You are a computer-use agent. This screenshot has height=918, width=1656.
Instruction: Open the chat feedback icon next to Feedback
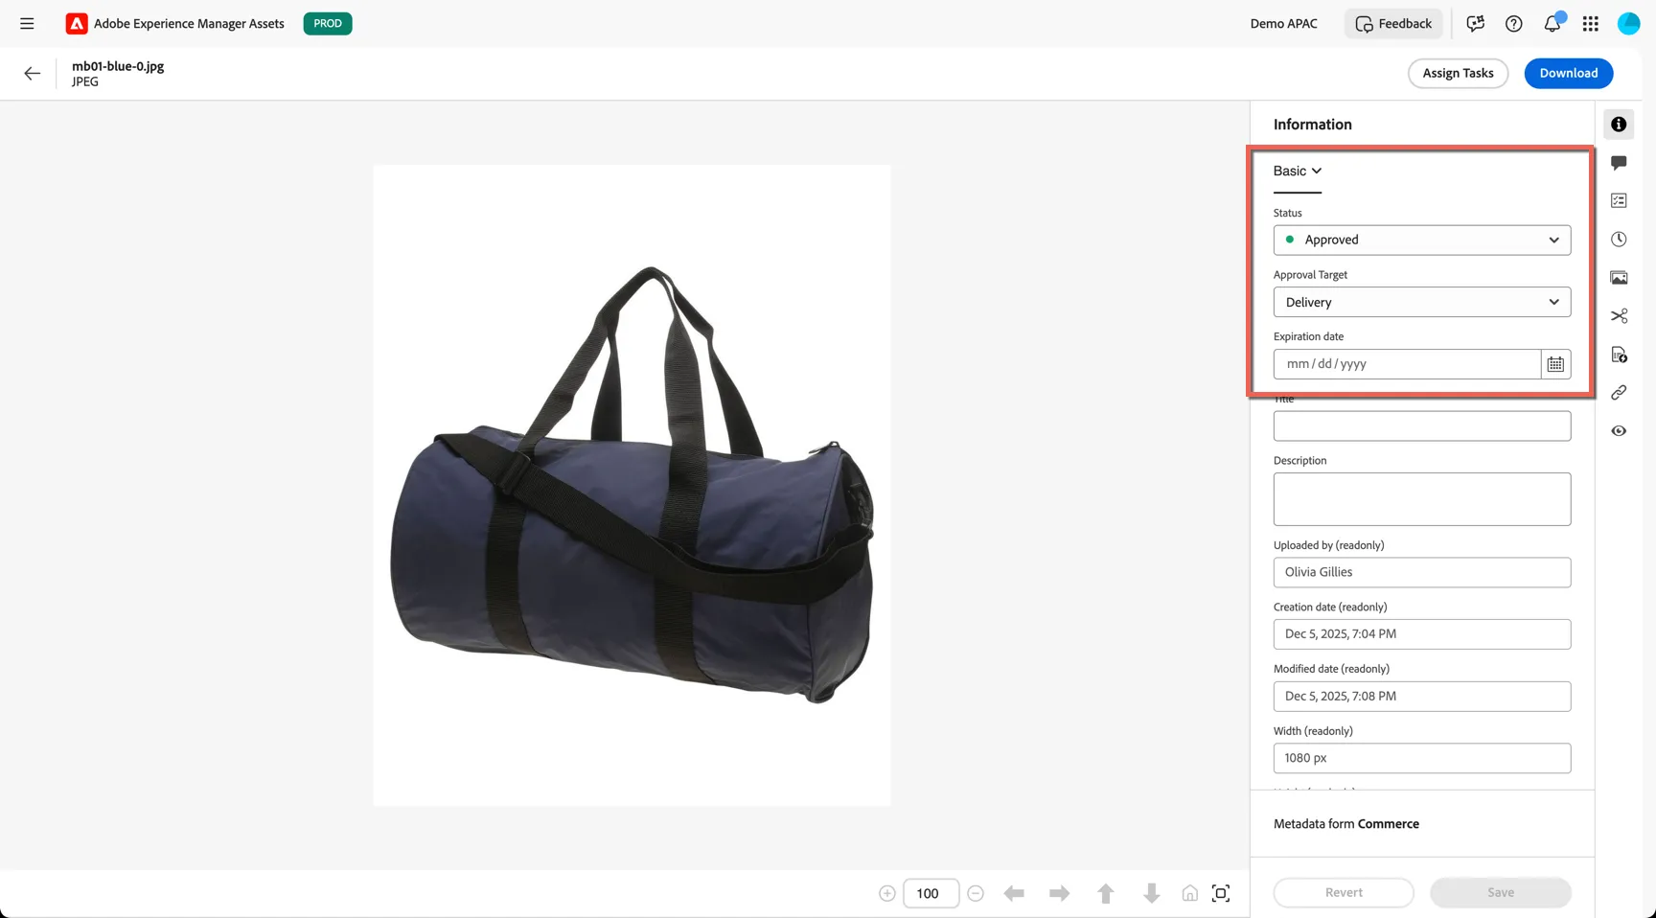click(x=1475, y=23)
